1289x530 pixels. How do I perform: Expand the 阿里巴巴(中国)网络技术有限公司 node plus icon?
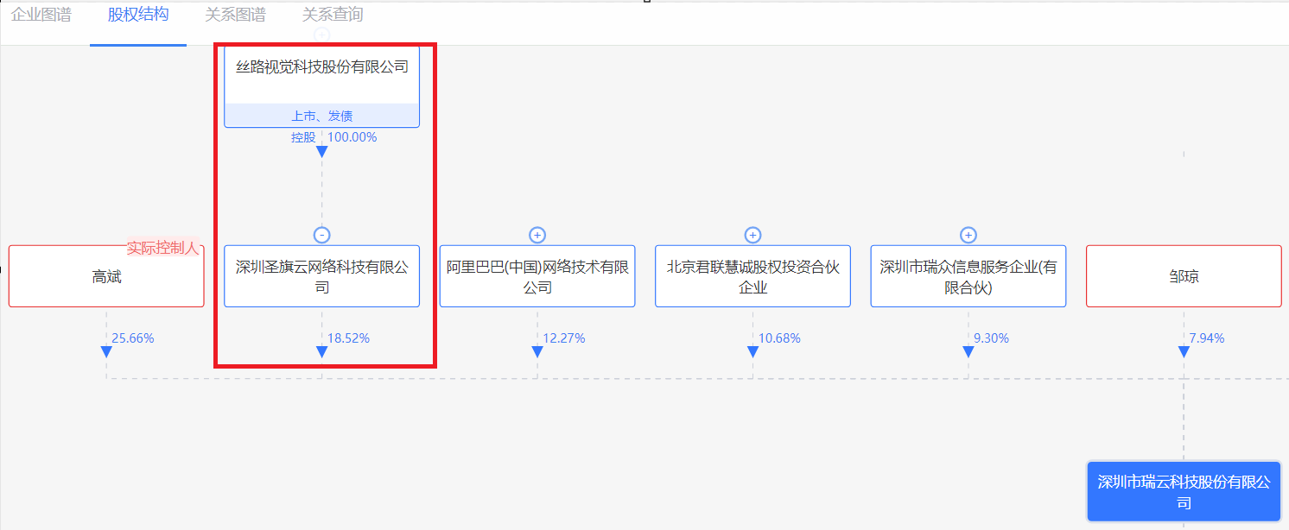[x=537, y=234]
